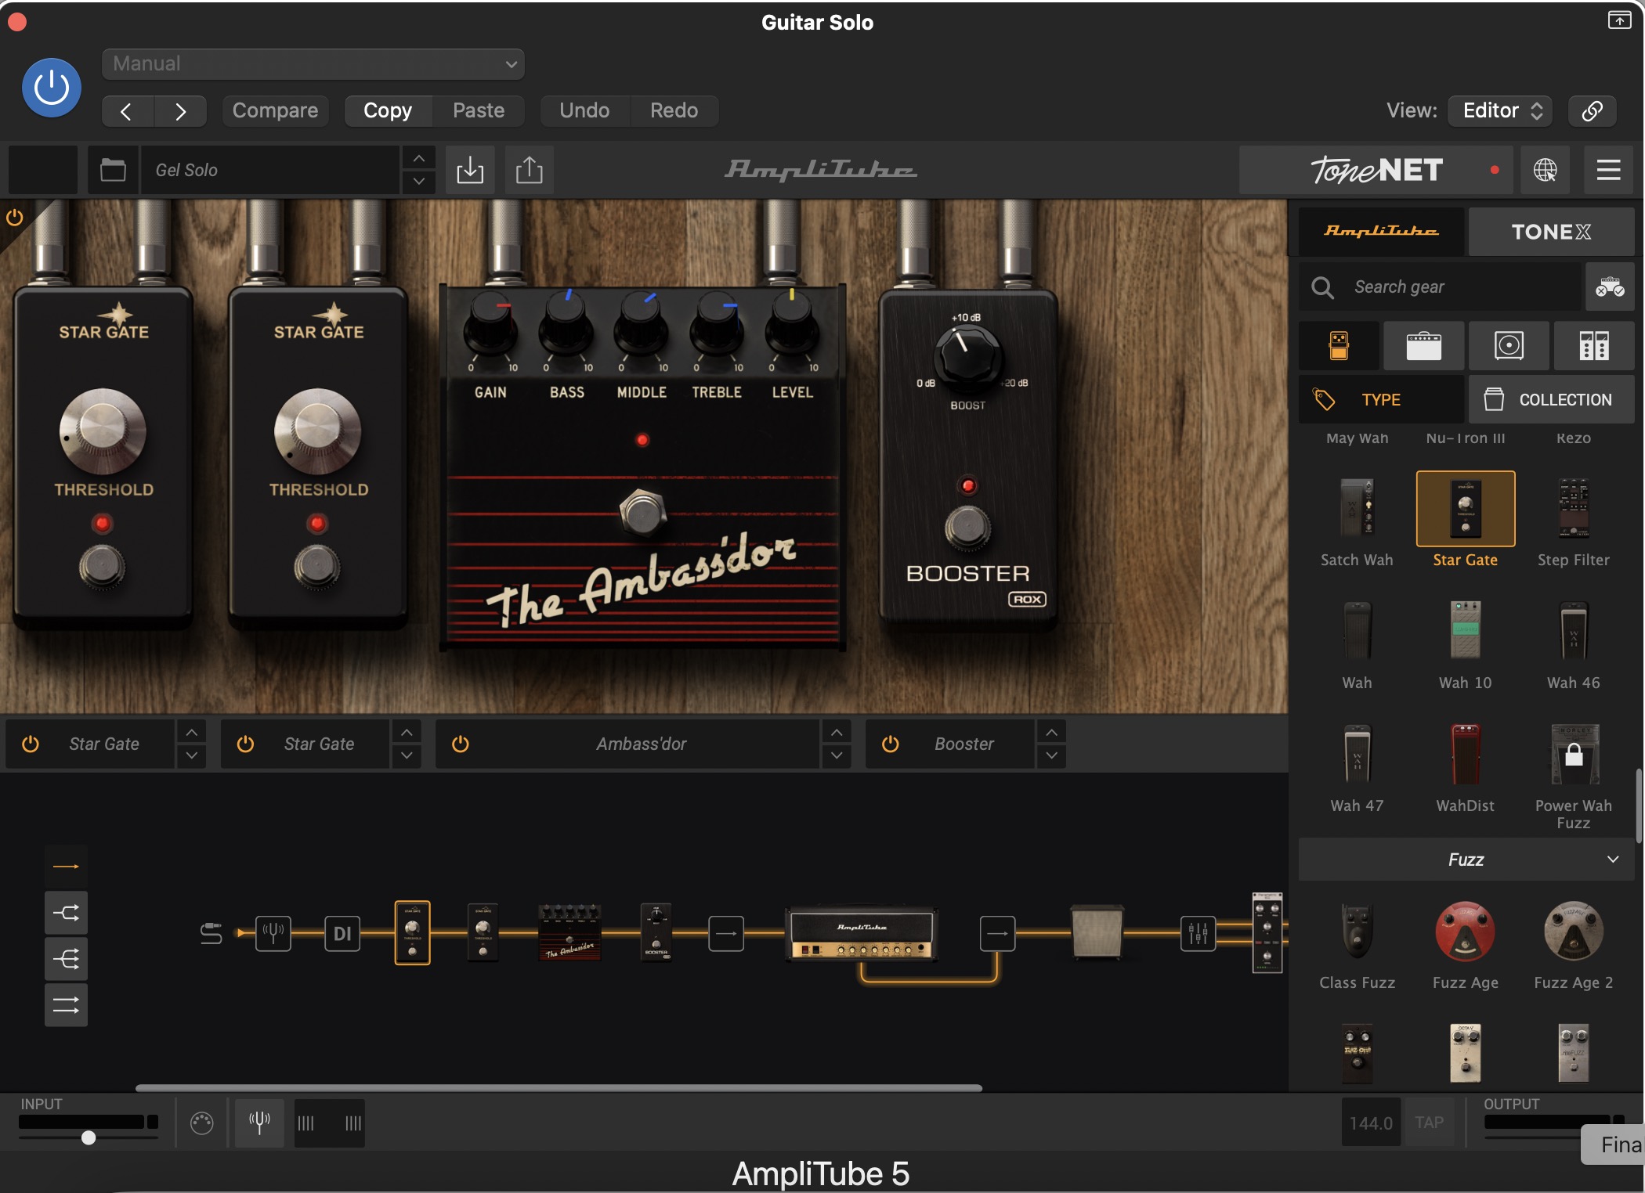The height and width of the screenshot is (1193, 1645).
Task: Select the Wah 10 pedal thumbnail
Action: [1465, 631]
